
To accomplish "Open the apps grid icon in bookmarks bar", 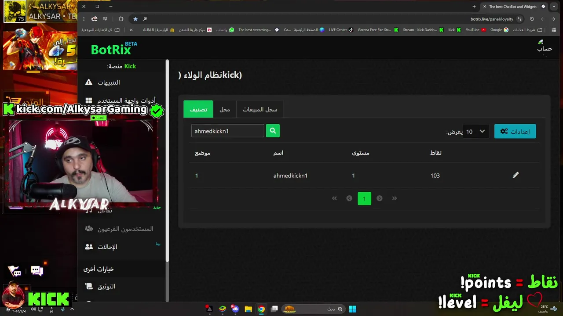I will (x=553, y=30).
